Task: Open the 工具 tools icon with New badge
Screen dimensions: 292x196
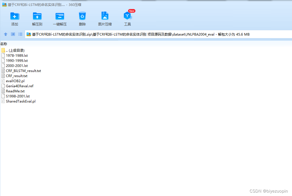Action: [128, 16]
